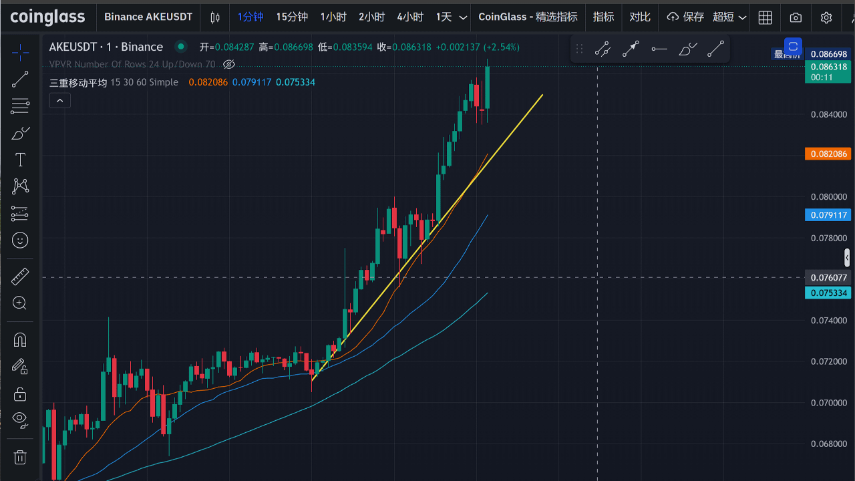Switch to the 4小时 timeframe
855x481 pixels.
(x=410, y=17)
